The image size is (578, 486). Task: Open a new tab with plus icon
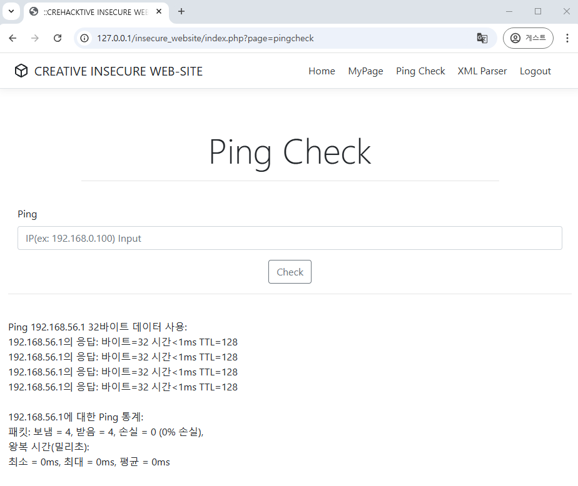pyautogui.click(x=181, y=11)
